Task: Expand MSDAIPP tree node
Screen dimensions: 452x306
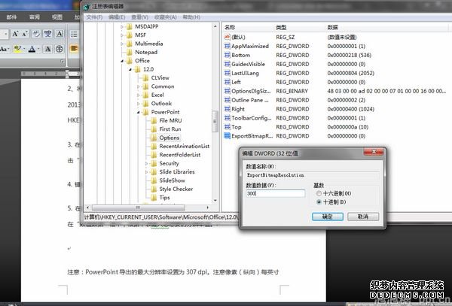Action: (x=122, y=26)
